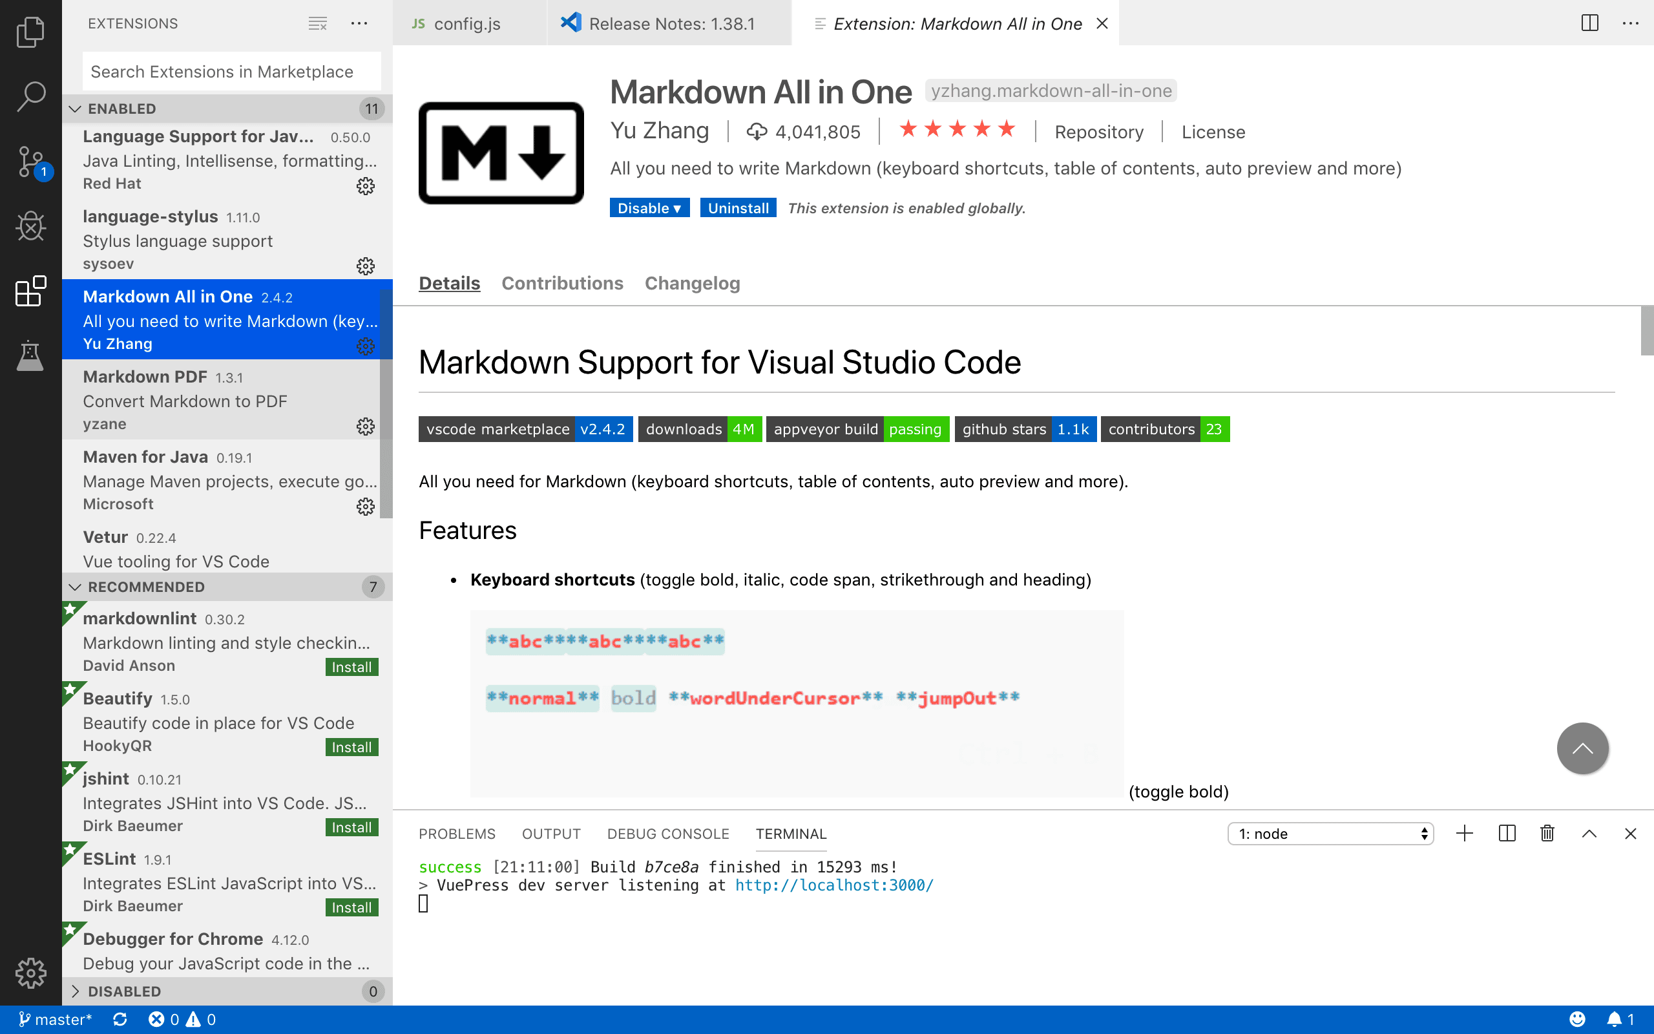Open the localhost:3000 link in terminal
This screenshot has width=1654, height=1034.
click(x=834, y=885)
